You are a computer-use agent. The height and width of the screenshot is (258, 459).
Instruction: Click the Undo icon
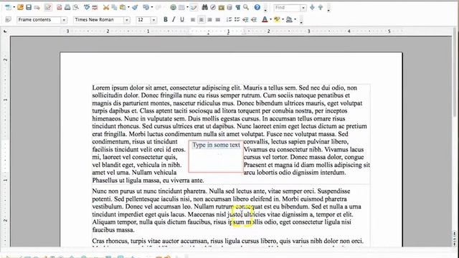click(146, 7)
